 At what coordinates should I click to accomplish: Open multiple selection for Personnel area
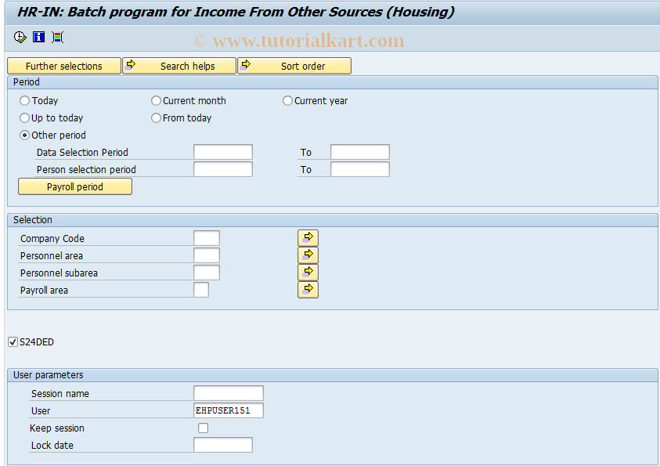click(x=308, y=255)
